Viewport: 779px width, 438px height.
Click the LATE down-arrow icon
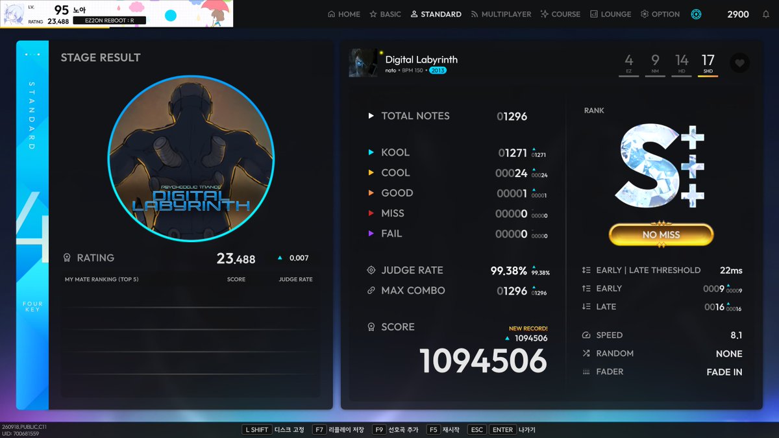point(586,306)
